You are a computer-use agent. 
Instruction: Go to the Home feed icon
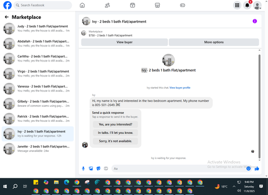point(82,5)
